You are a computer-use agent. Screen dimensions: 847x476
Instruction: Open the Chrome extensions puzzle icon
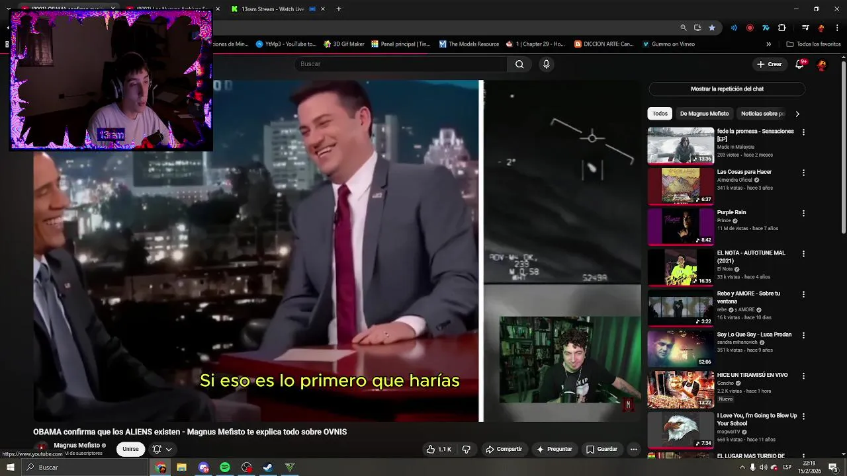click(781, 28)
